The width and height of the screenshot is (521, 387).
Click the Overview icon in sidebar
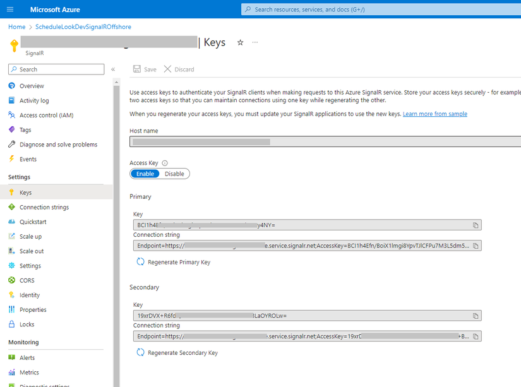click(x=11, y=86)
